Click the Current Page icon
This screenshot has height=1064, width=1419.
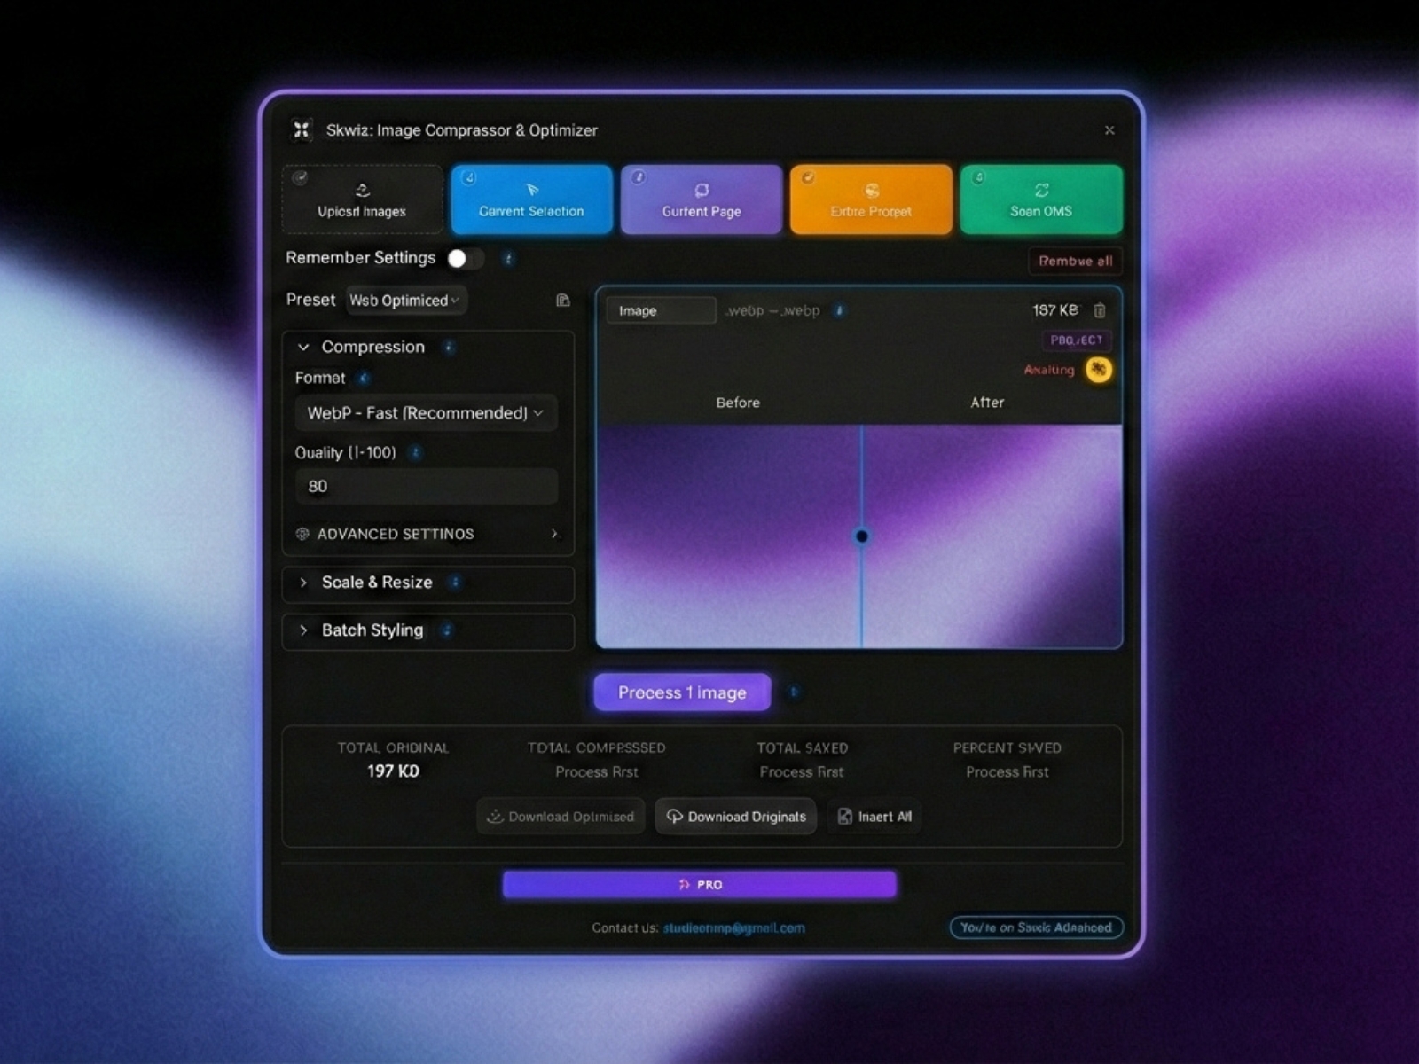[701, 191]
